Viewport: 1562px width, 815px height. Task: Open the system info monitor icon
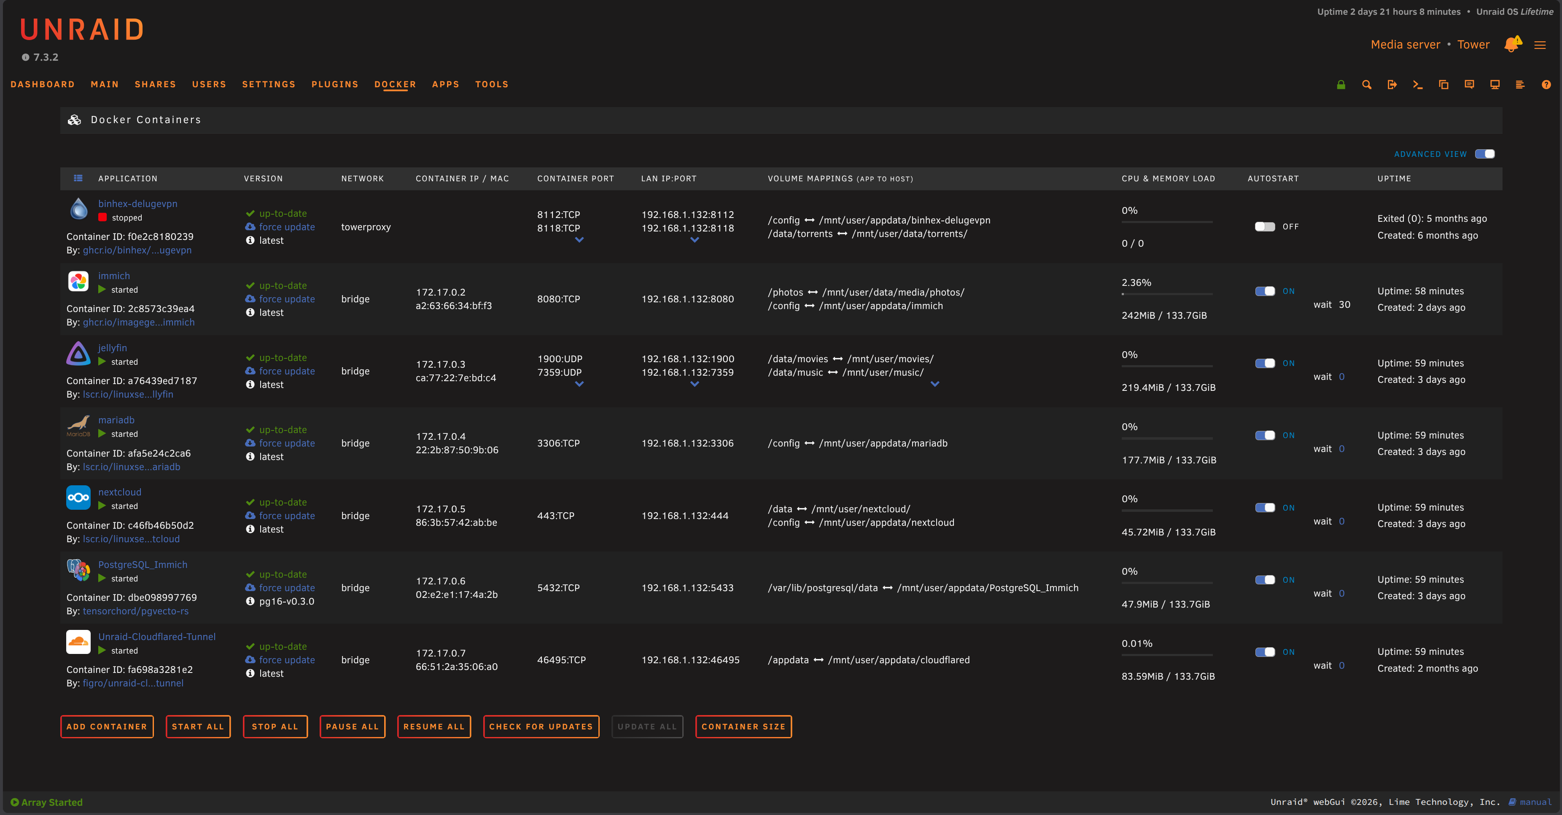(x=1495, y=85)
